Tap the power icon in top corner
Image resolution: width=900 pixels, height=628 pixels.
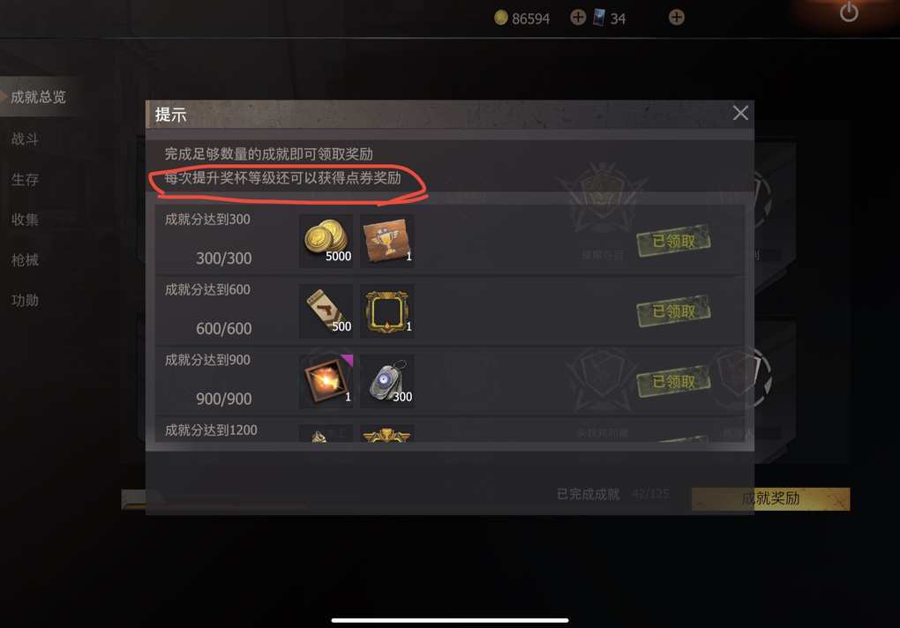(x=849, y=12)
